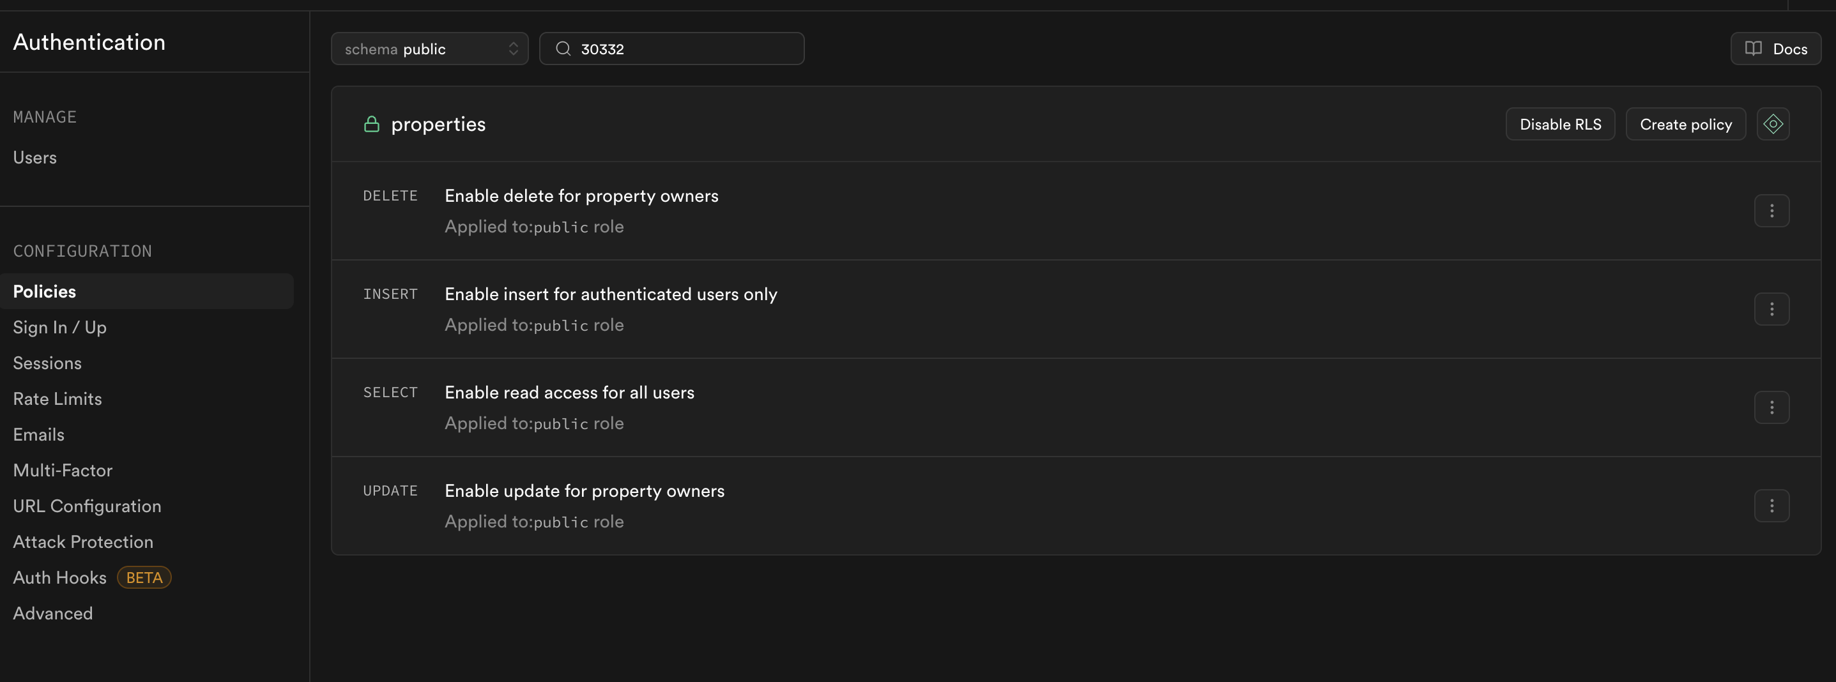Image resolution: width=1836 pixels, height=682 pixels.
Task: Open Sign In / Up configuration
Action: coord(60,327)
